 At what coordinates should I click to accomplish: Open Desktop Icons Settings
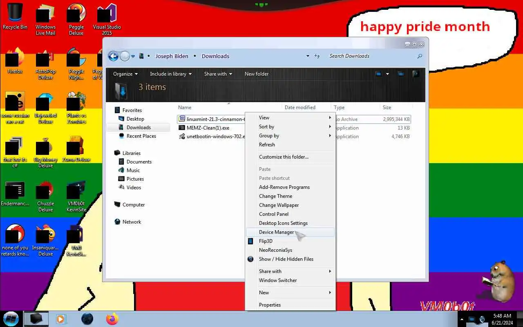291,223
